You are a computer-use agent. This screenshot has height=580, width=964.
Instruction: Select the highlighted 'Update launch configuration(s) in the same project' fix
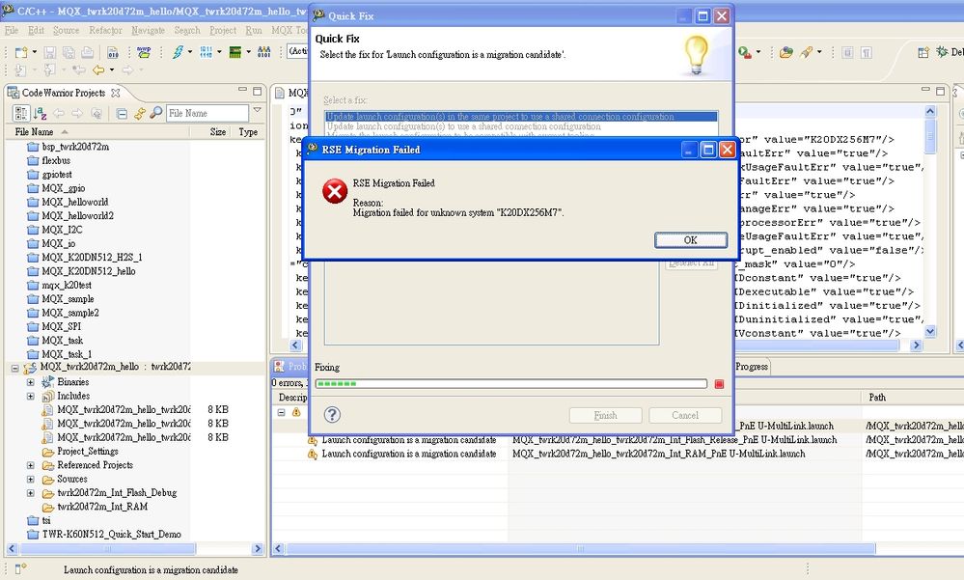[521, 116]
